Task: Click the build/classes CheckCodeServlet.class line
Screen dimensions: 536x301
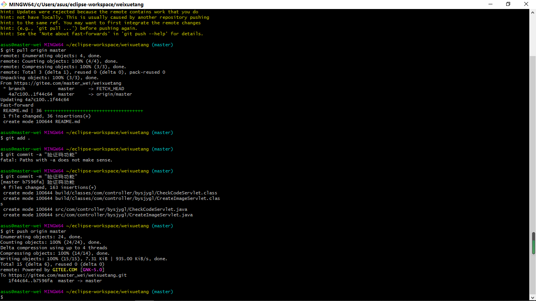Action: pos(110,193)
